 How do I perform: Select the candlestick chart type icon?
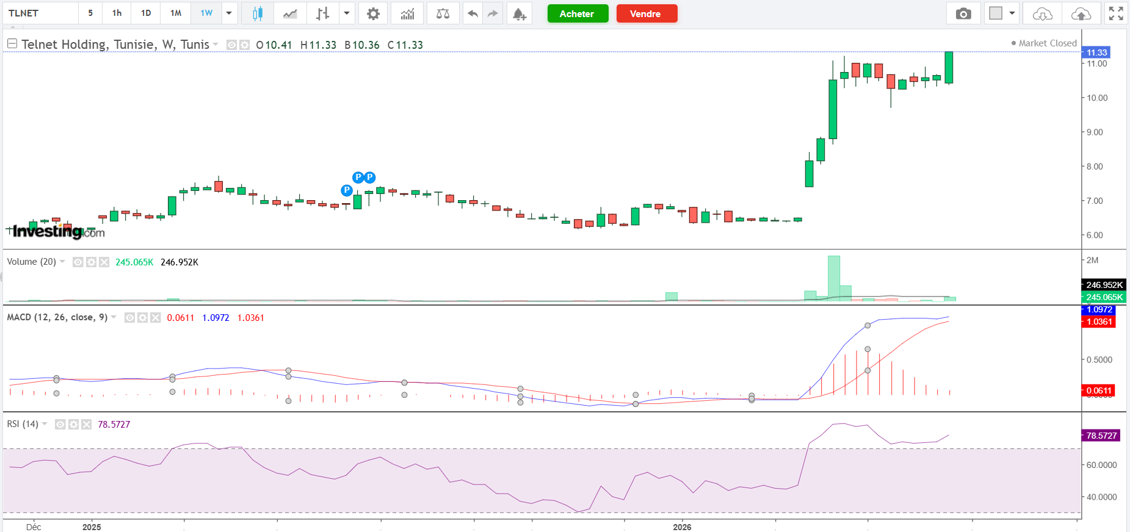257,13
